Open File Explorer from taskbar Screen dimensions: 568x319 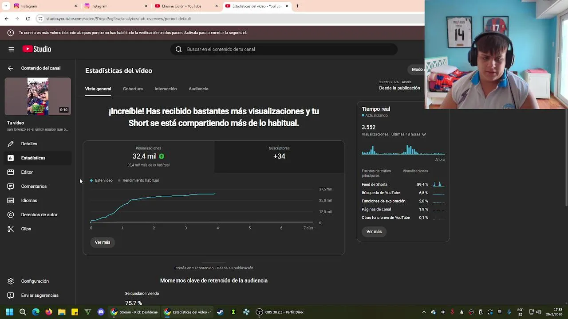click(62, 312)
